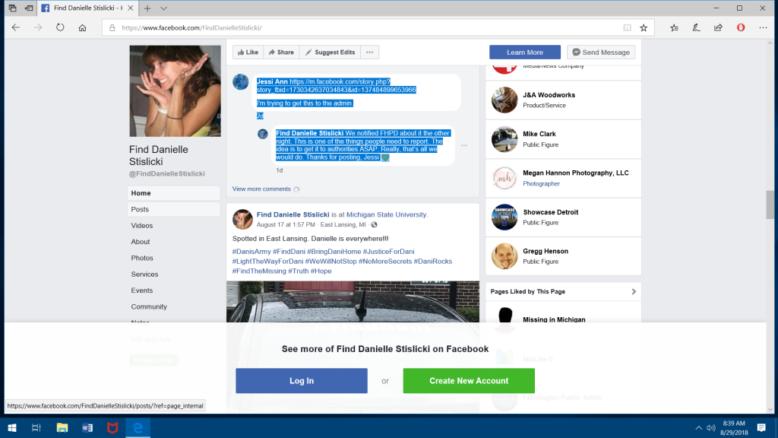
Task: Open File Explorer from the taskbar
Action: 62,427
